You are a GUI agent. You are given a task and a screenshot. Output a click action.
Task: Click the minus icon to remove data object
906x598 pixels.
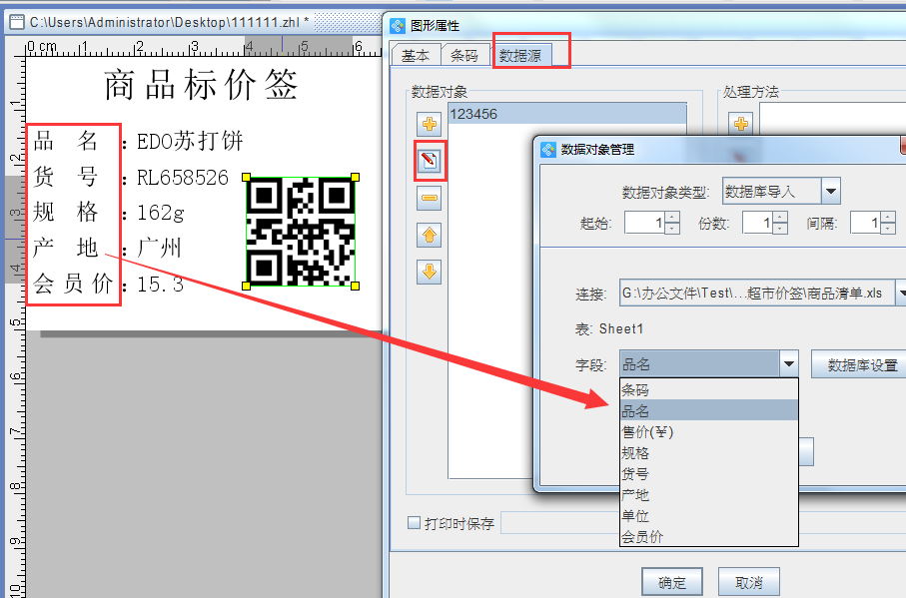click(x=429, y=199)
